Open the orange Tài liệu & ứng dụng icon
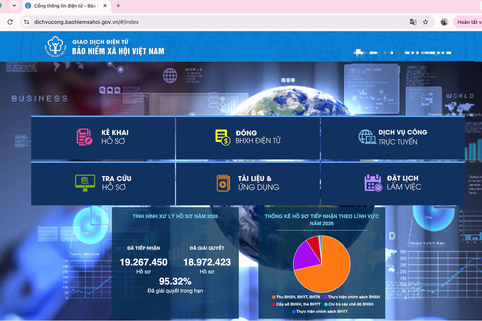Viewport: 482px width, 321px height. 223,183
